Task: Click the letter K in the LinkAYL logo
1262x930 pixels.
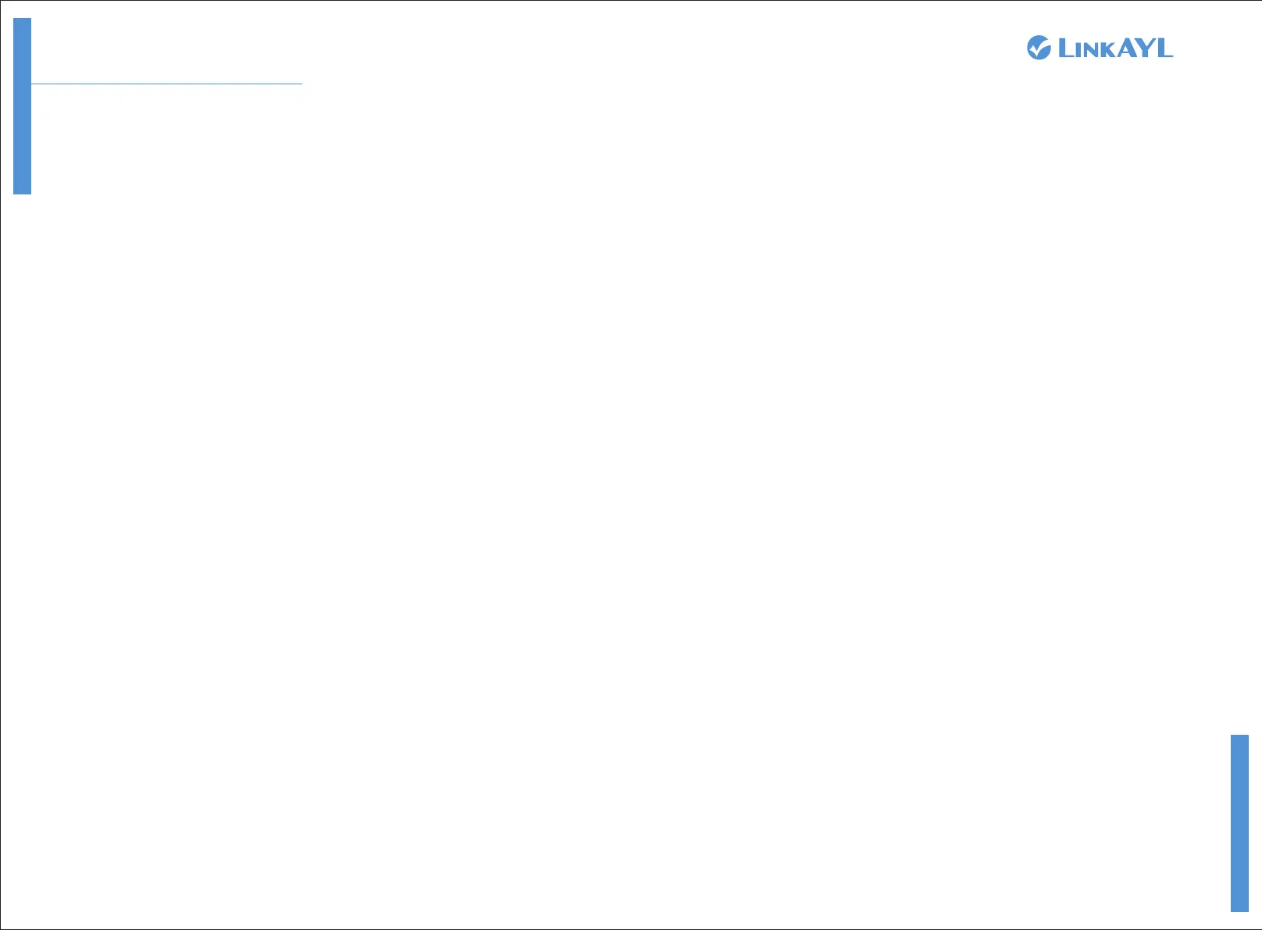Action: click(1108, 50)
